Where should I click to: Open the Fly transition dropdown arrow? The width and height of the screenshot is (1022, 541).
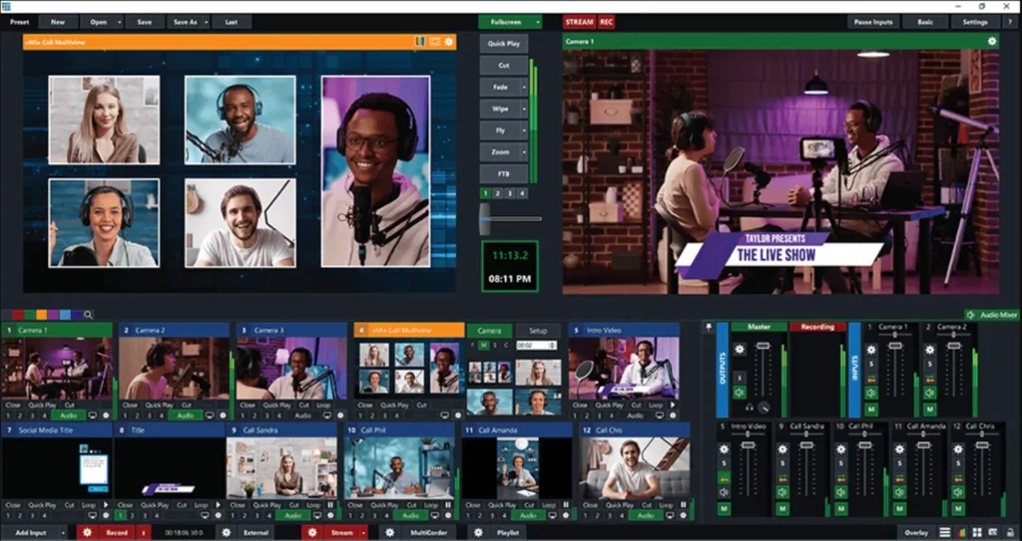(x=524, y=131)
